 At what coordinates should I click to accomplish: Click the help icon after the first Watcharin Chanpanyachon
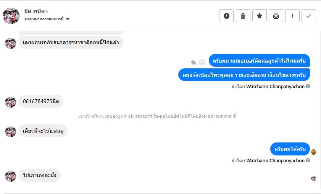[x=308, y=86]
